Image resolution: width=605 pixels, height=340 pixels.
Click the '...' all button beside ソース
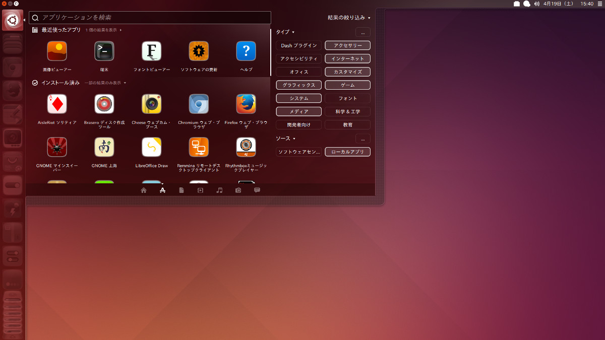(363, 139)
